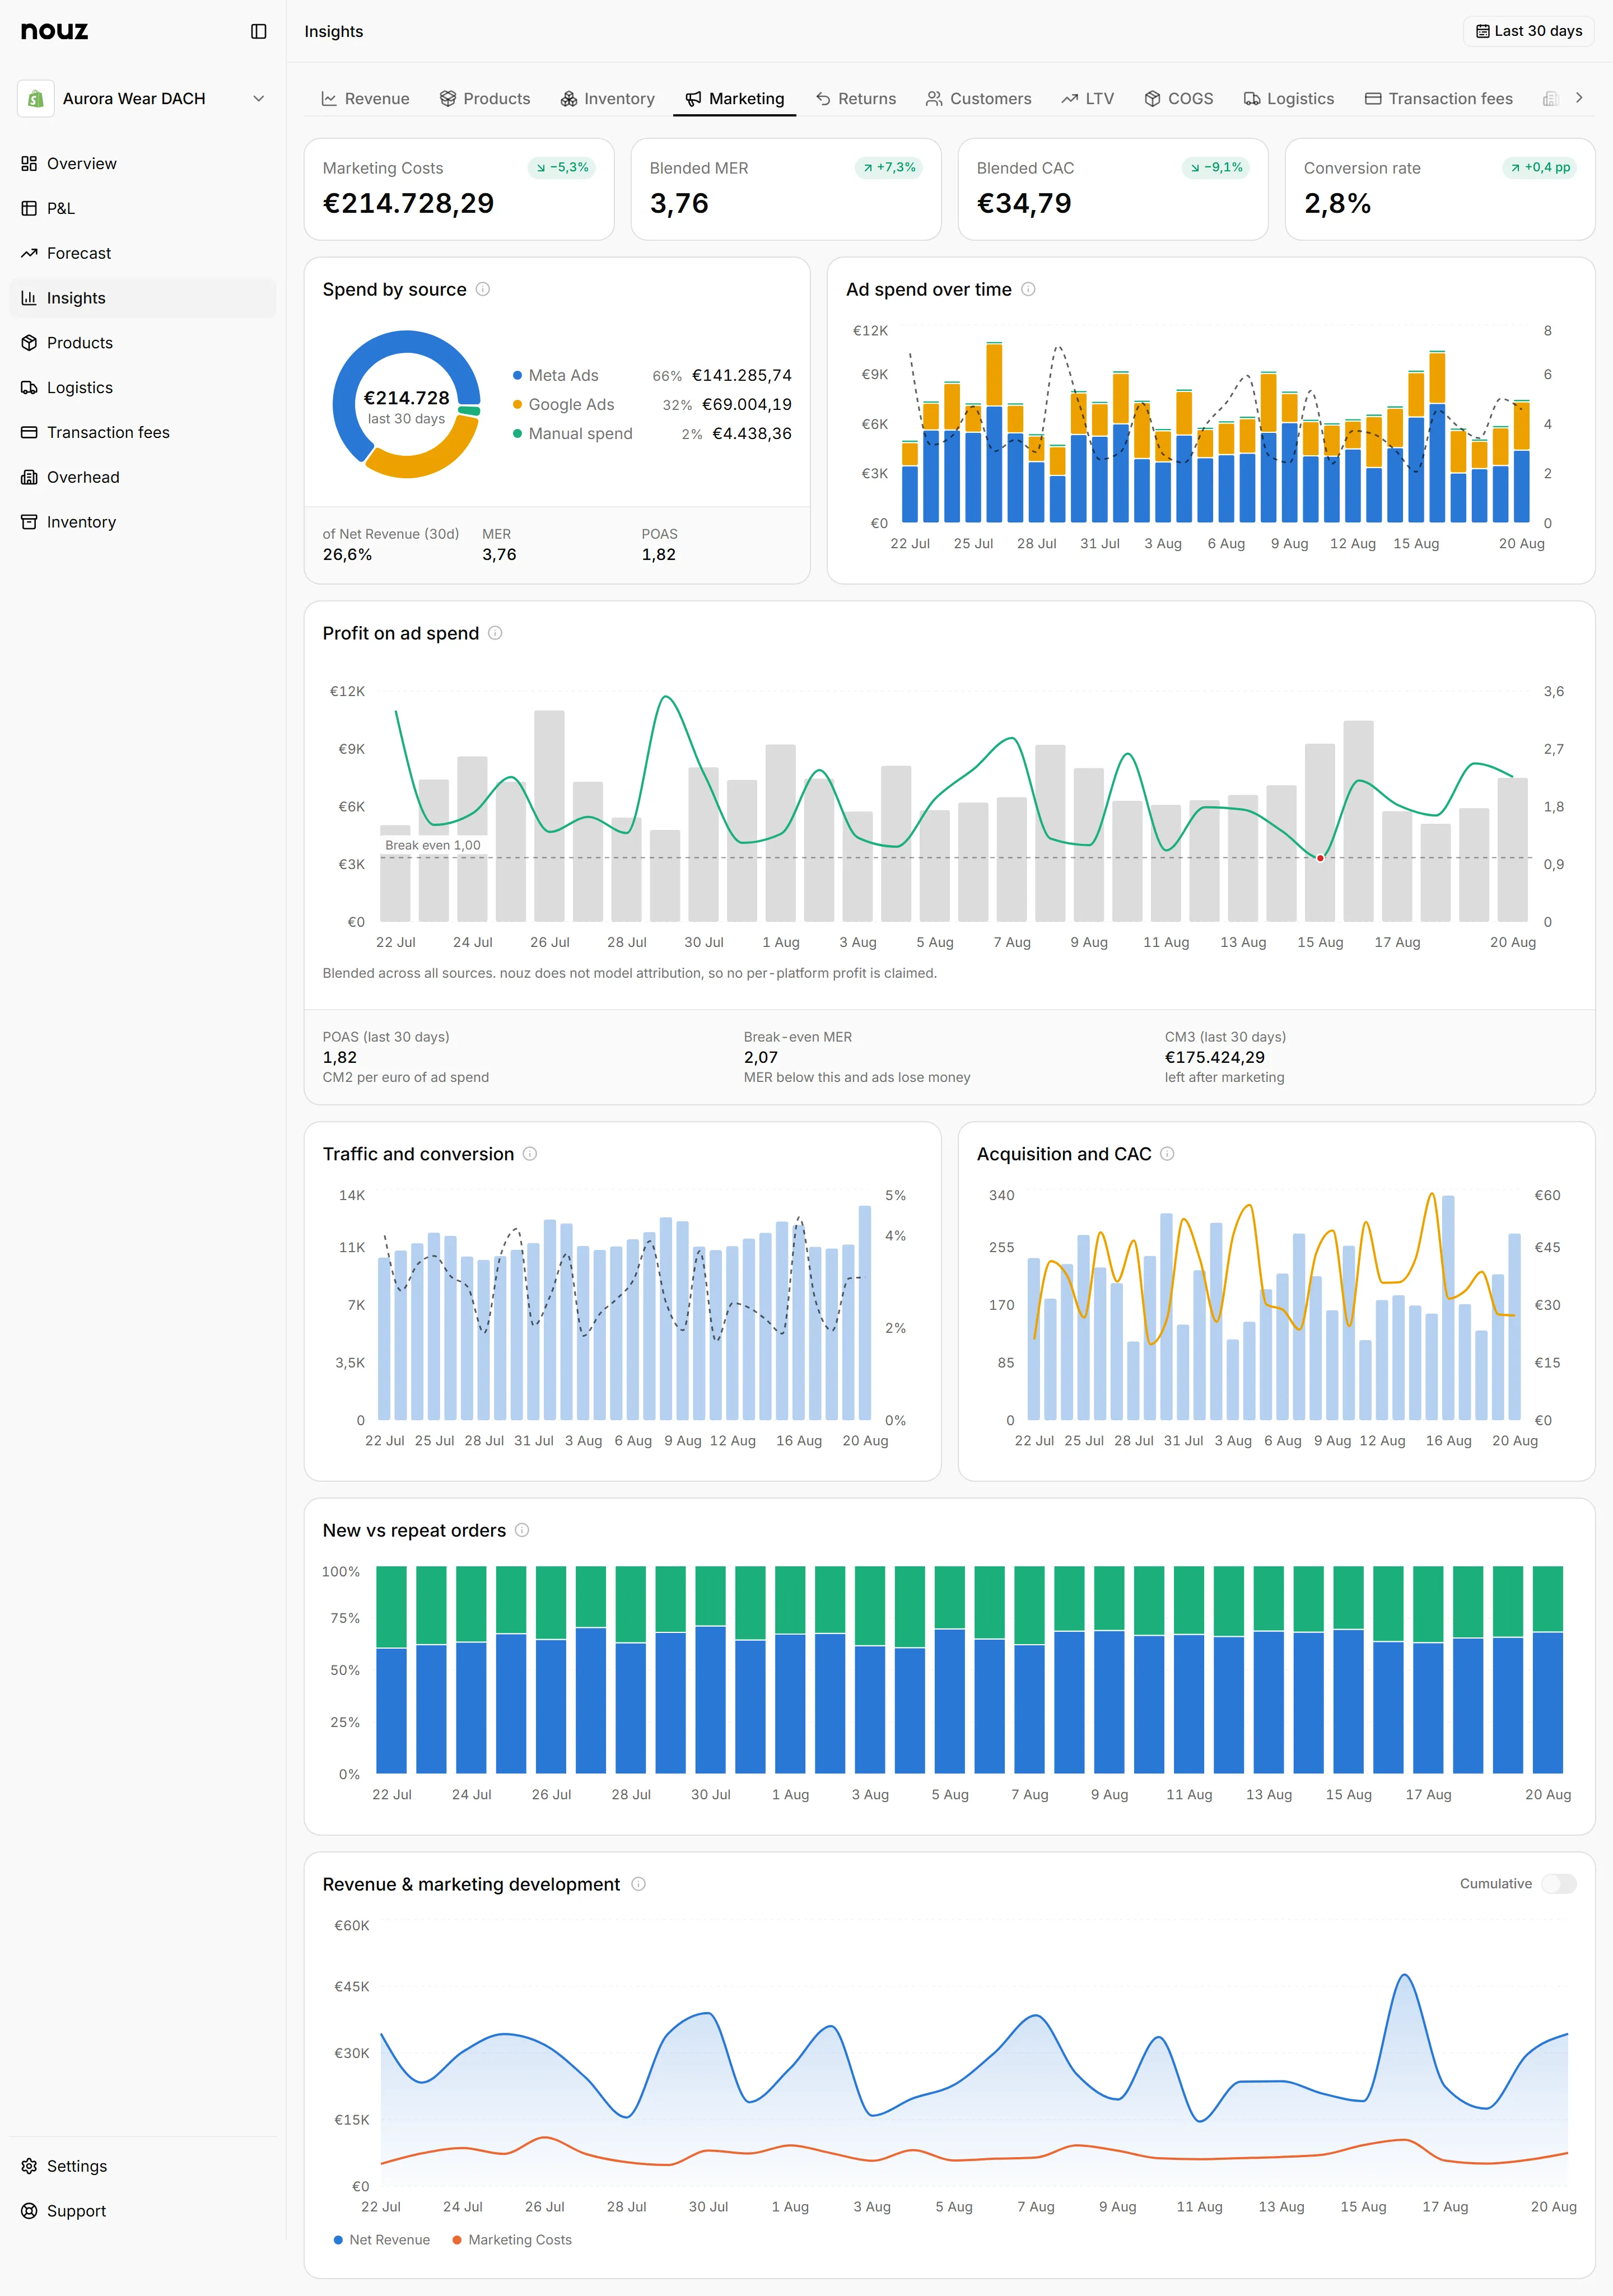The height and width of the screenshot is (2296, 1613).
Task: Collapse the sidebar panel icon
Action: 258,32
